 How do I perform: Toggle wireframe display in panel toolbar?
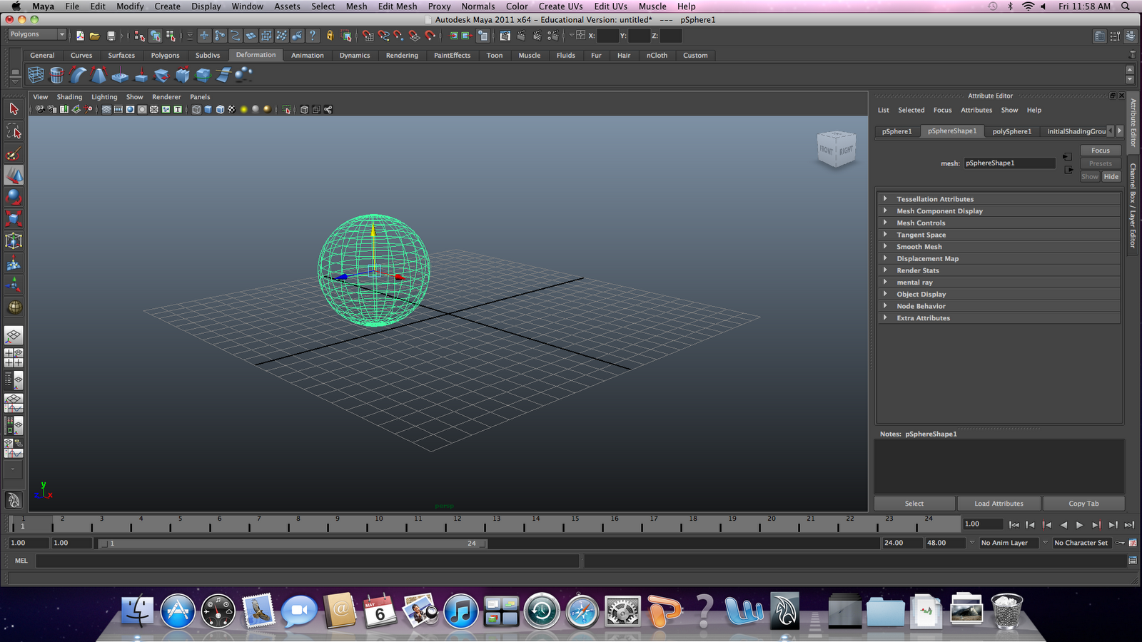(x=196, y=109)
